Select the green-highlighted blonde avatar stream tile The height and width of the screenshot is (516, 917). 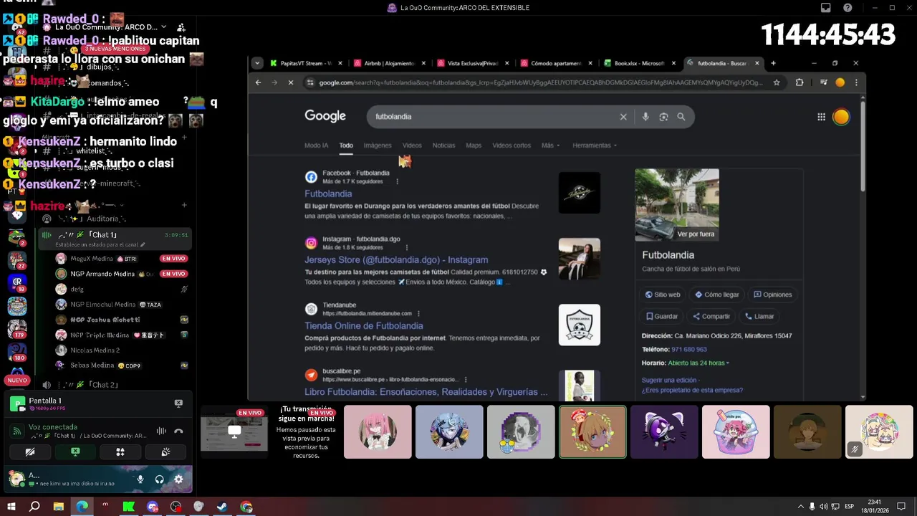(592, 432)
